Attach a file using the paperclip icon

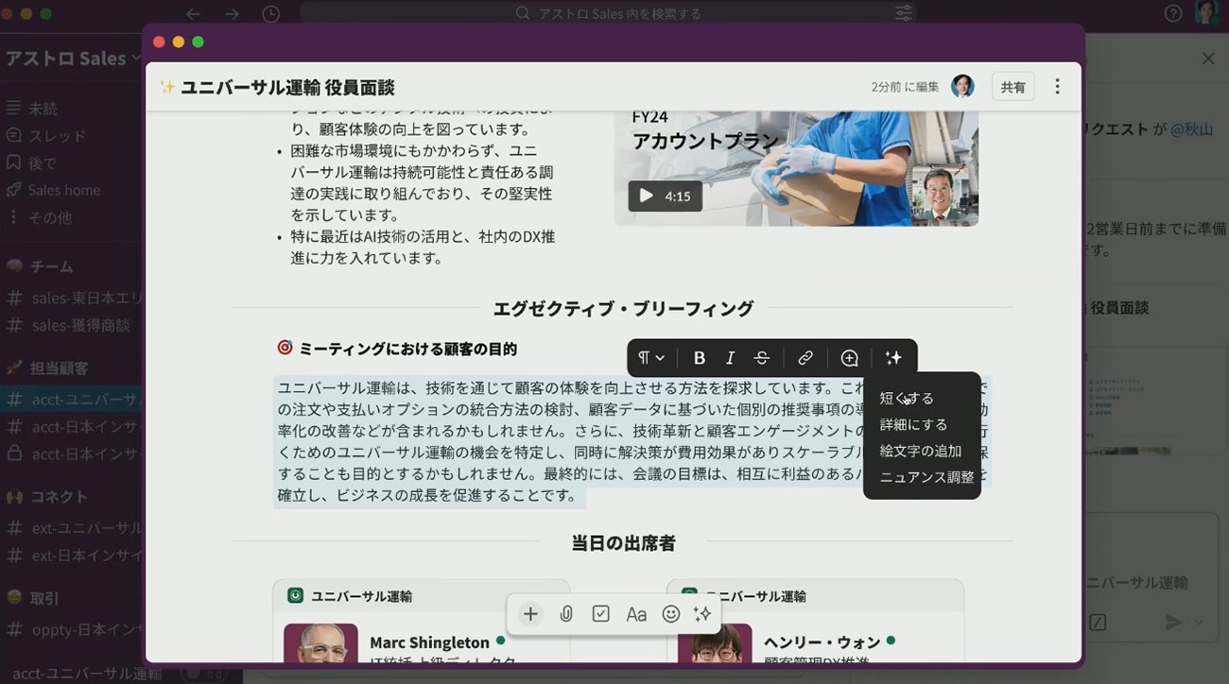[565, 614]
